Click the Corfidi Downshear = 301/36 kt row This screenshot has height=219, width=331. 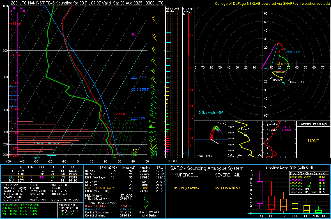point(109,212)
